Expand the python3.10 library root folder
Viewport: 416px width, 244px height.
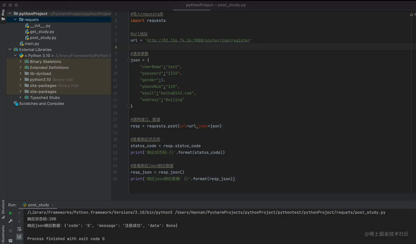tap(21, 79)
